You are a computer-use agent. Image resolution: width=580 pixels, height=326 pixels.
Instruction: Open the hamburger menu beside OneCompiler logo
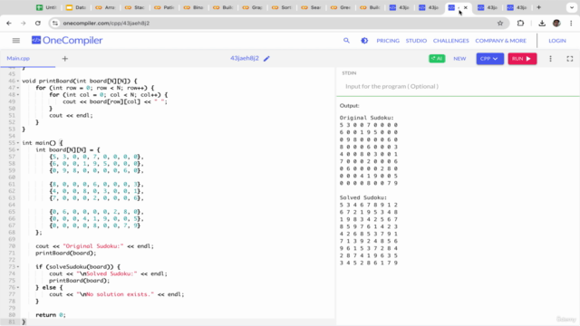pyautogui.click(x=16, y=40)
